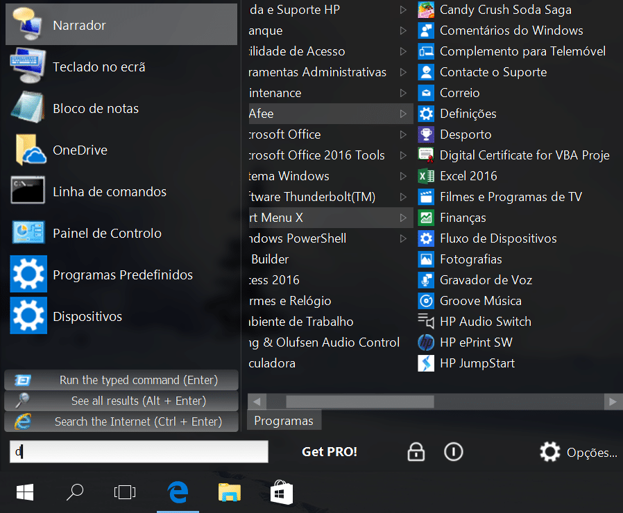Viewport: 623px width, 513px height.
Task: Launch Linha de comandos icon
Action: coord(28,191)
